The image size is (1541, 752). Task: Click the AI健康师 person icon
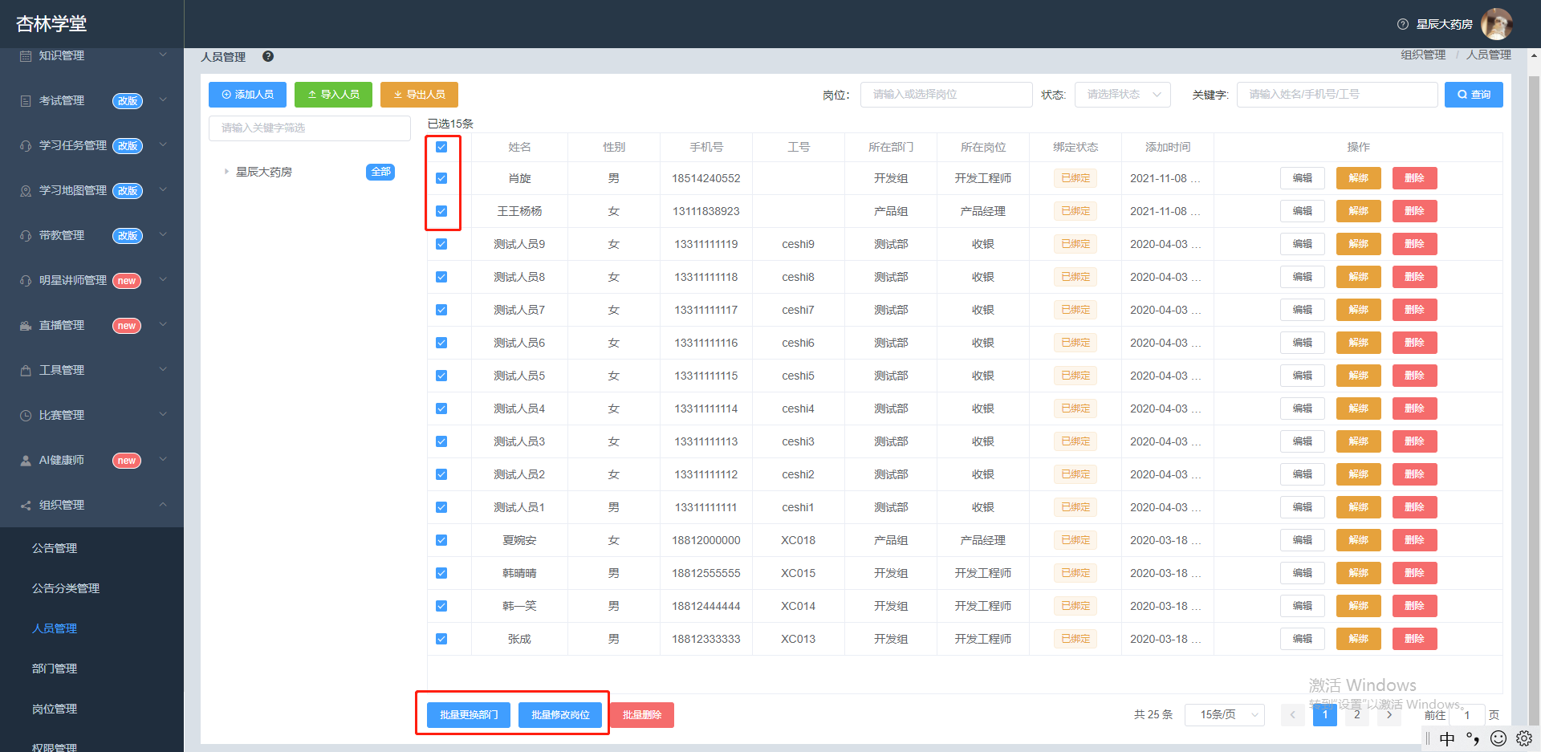[x=26, y=461]
